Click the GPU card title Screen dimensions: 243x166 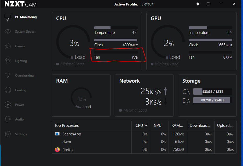[156, 18]
